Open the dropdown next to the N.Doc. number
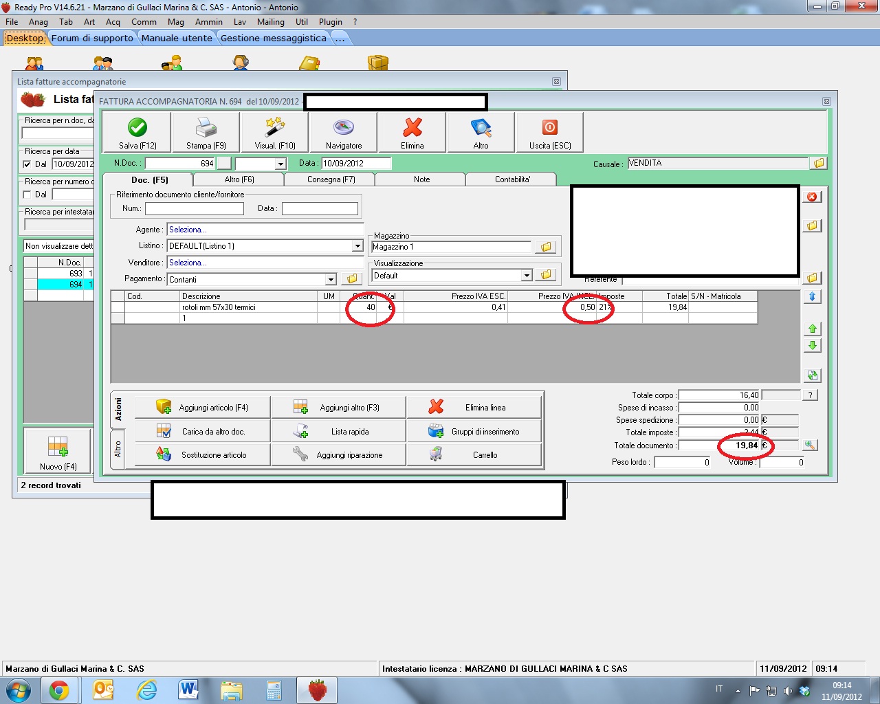The image size is (880, 704). pyautogui.click(x=280, y=164)
